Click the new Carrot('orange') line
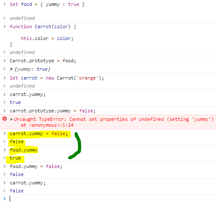The height and width of the screenshot is (205, 216). pyautogui.click(x=56, y=78)
